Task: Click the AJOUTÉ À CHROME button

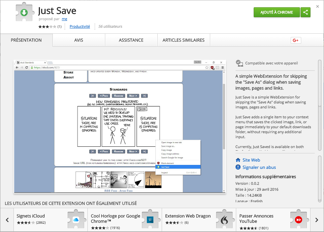Action: [x=277, y=13]
